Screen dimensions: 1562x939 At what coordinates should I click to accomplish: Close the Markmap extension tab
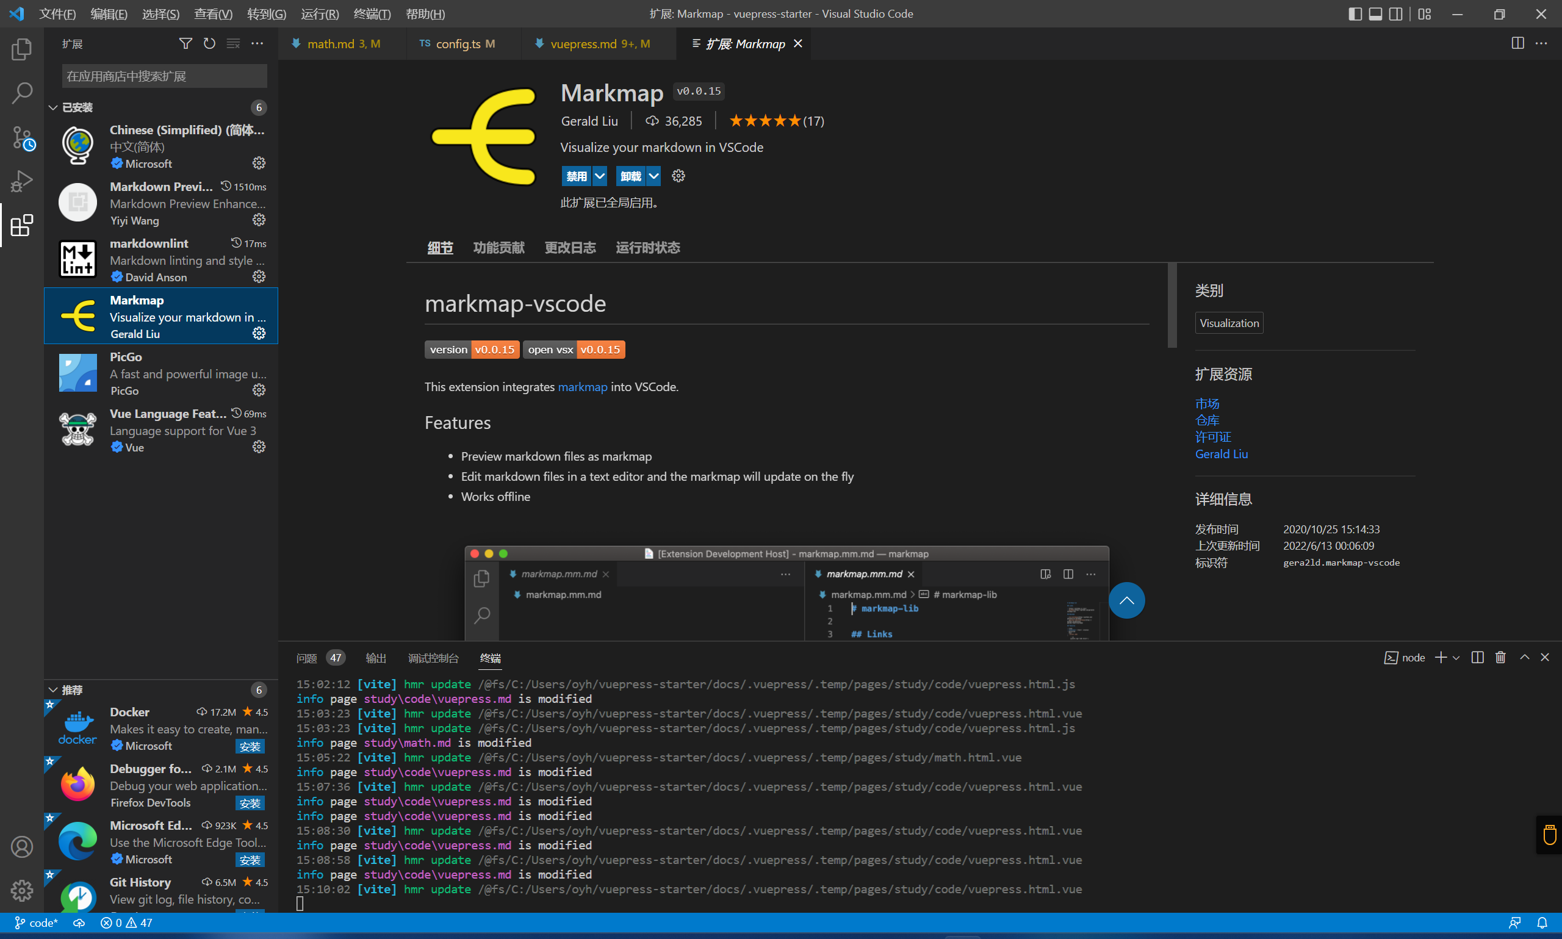[797, 44]
